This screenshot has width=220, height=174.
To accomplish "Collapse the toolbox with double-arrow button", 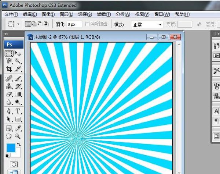I will [x=6, y=34].
